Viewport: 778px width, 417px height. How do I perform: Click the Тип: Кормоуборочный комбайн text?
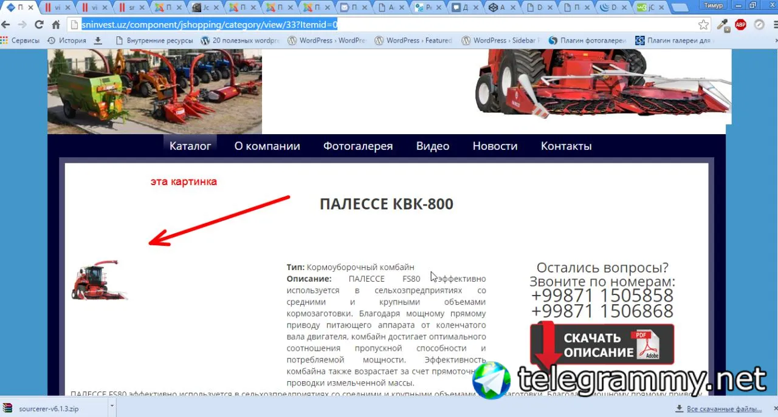point(350,267)
